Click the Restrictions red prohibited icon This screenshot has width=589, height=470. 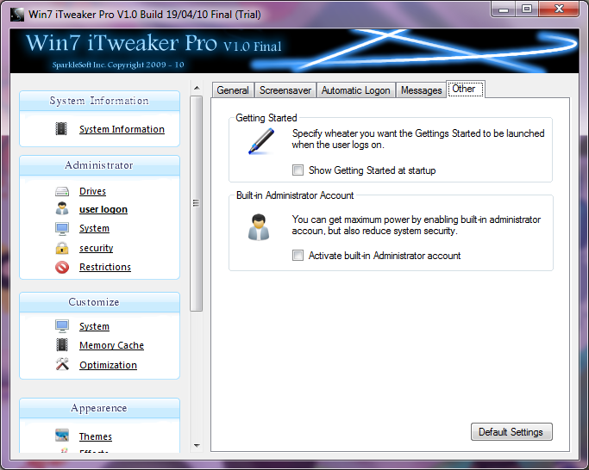tap(62, 267)
